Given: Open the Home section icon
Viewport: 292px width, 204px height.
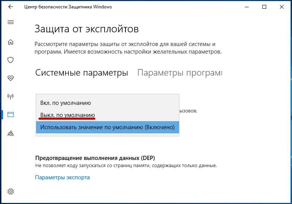Looking at the screenshot, I should point(11,42).
